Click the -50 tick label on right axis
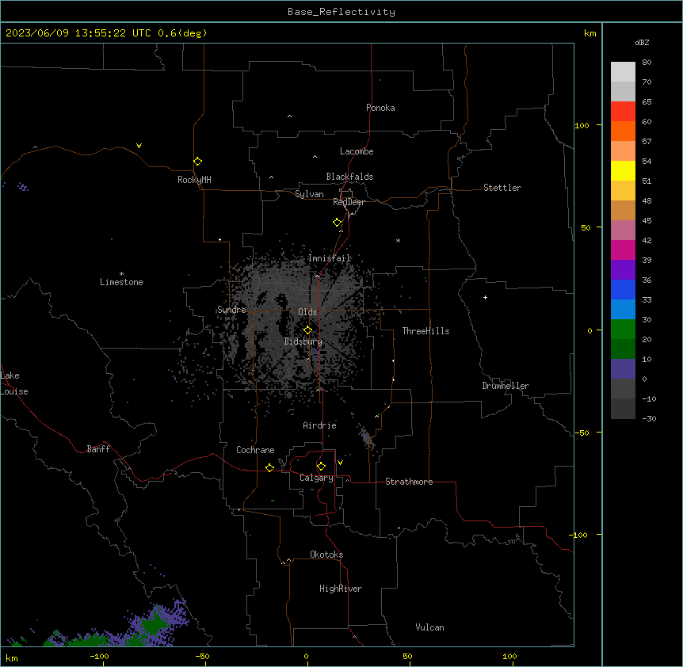This screenshot has width=683, height=667. (x=582, y=433)
